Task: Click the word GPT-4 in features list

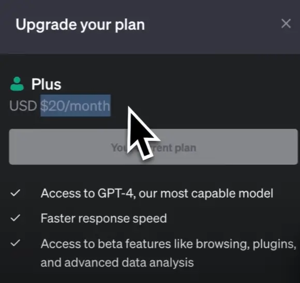Action: click(116, 193)
